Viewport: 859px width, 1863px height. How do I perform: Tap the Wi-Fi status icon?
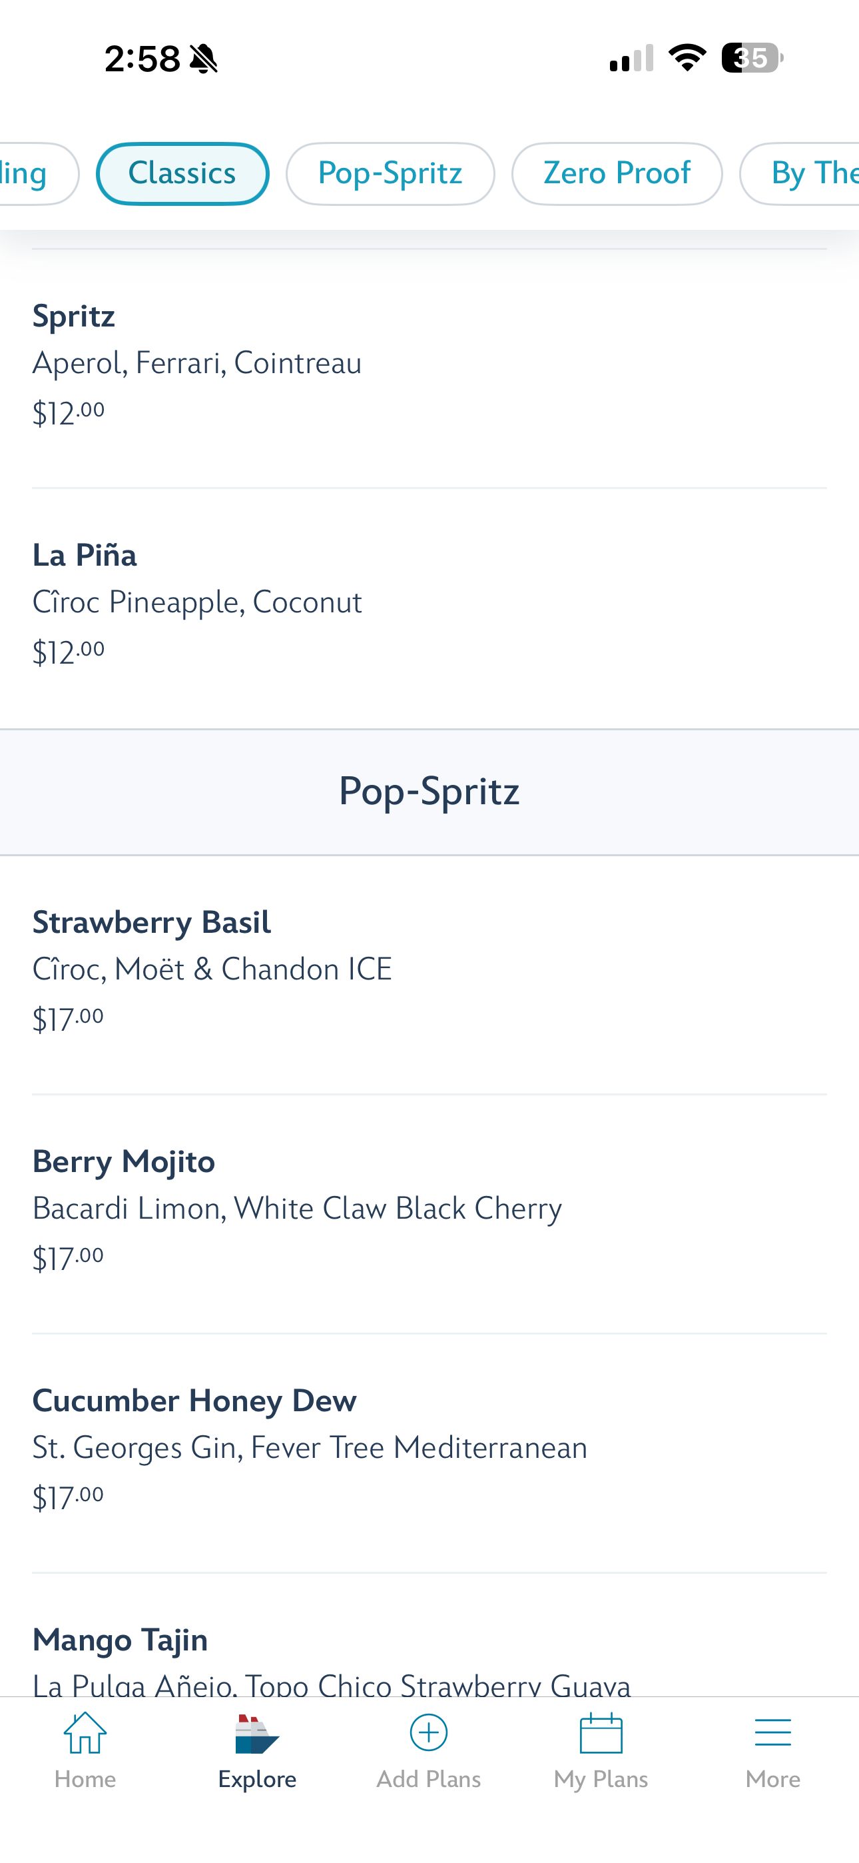coord(687,58)
